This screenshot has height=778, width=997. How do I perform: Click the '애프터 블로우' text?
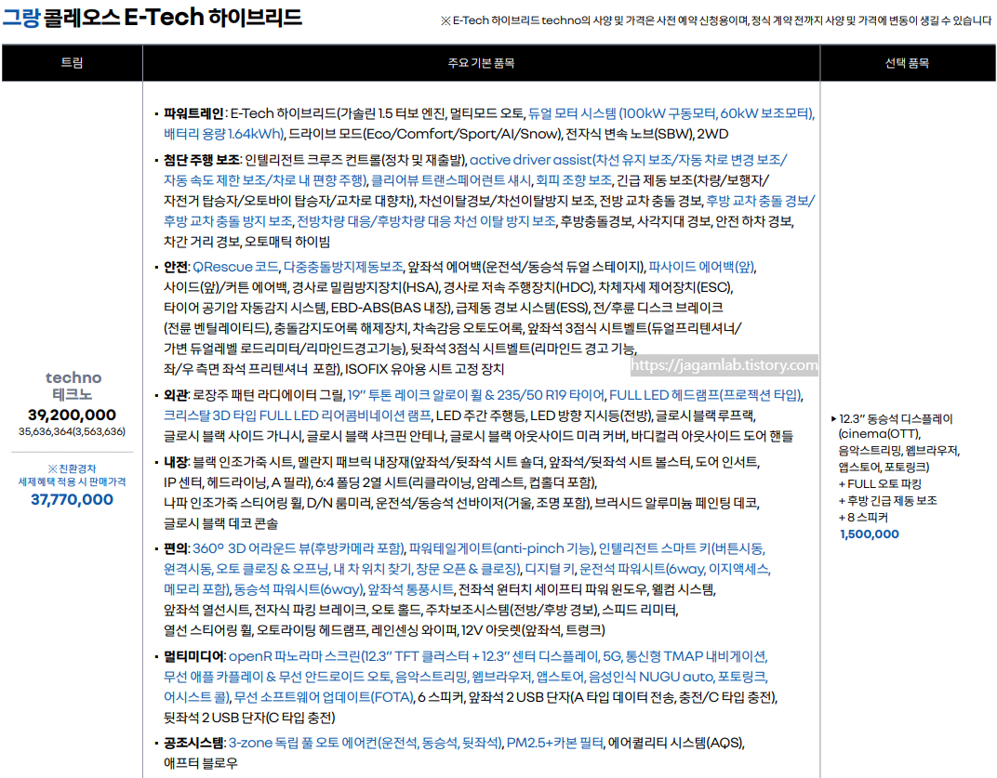pyautogui.click(x=201, y=763)
